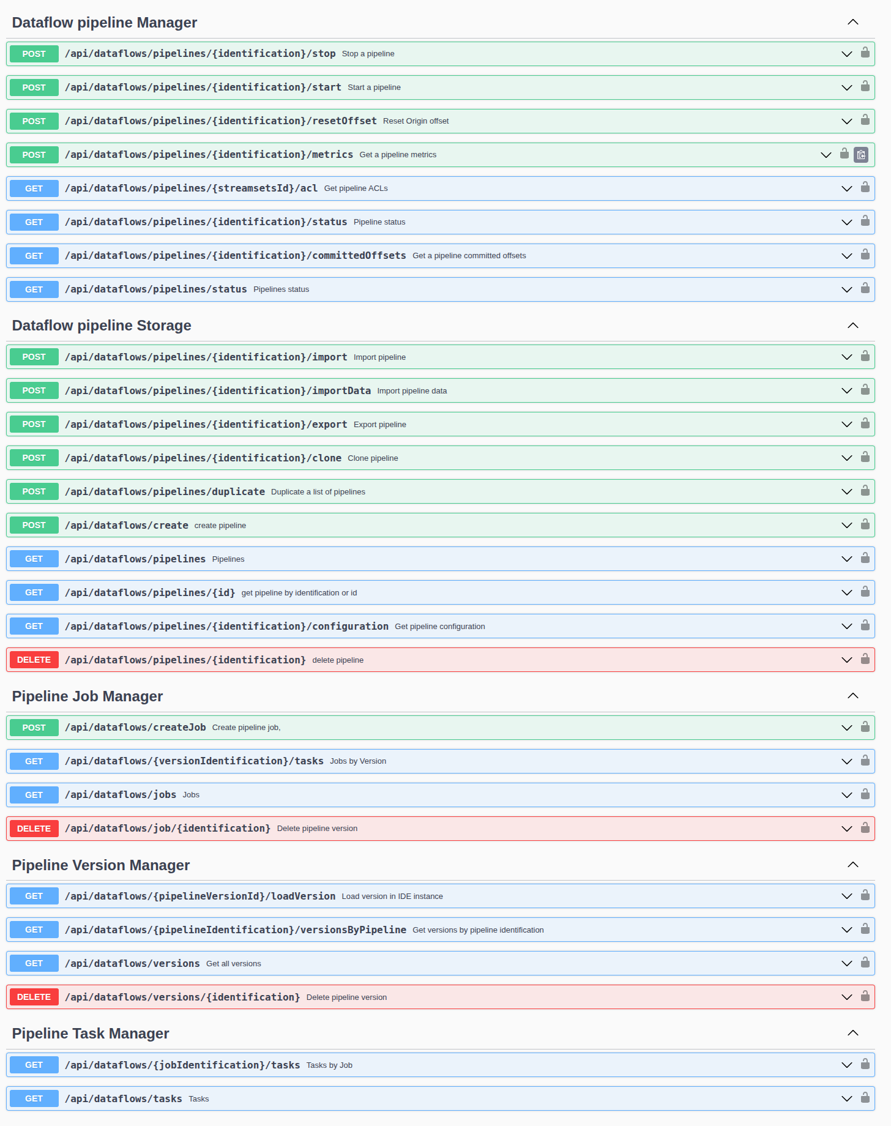Click the lock icon on the stop pipeline row
Viewport: 891px width, 1126px height.
coord(865,53)
